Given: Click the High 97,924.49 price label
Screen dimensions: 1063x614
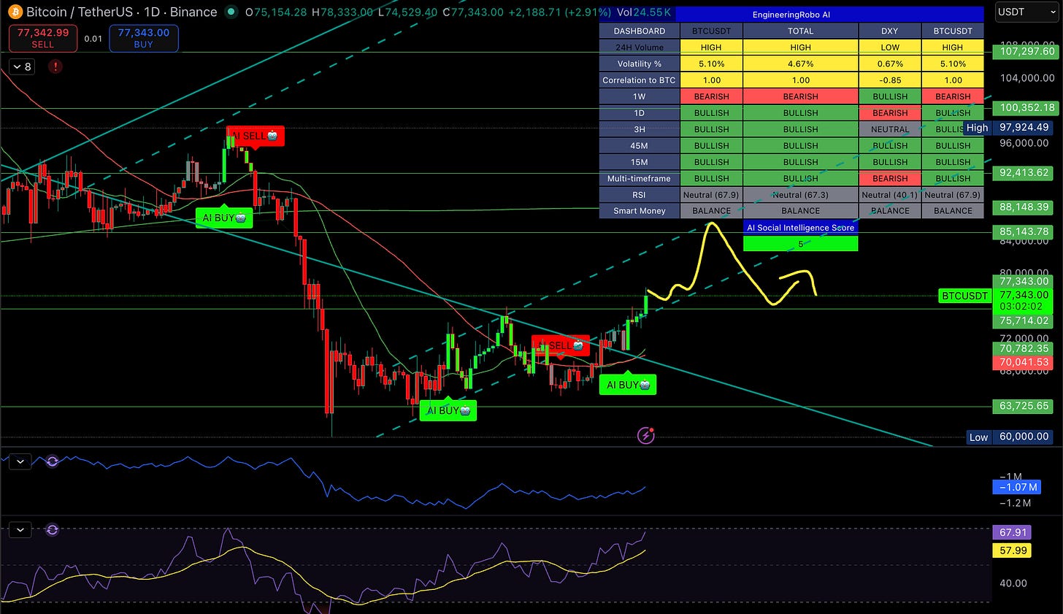Looking at the screenshot, I should point(1008,128).
